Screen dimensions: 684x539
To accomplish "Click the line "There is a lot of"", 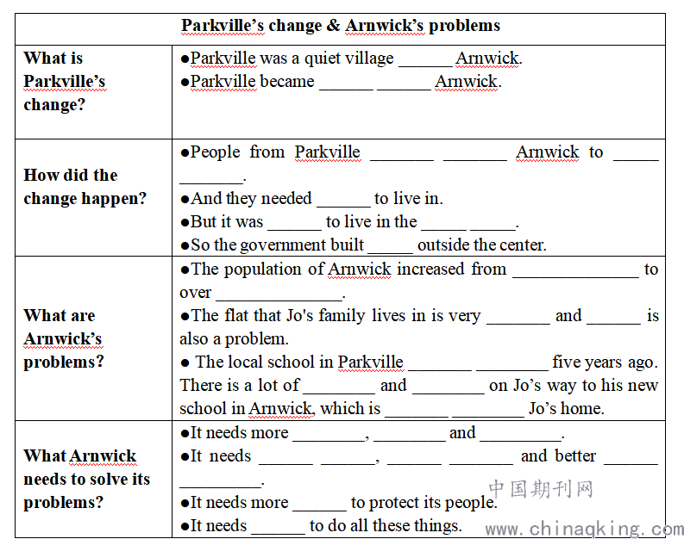I will click(x=419, y=386).
